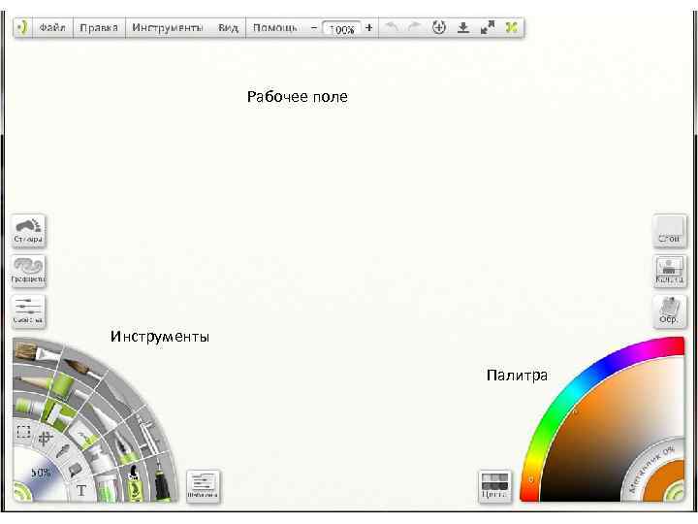
Task: Open the Трафареты stencils panel
Action: [28, 271]
